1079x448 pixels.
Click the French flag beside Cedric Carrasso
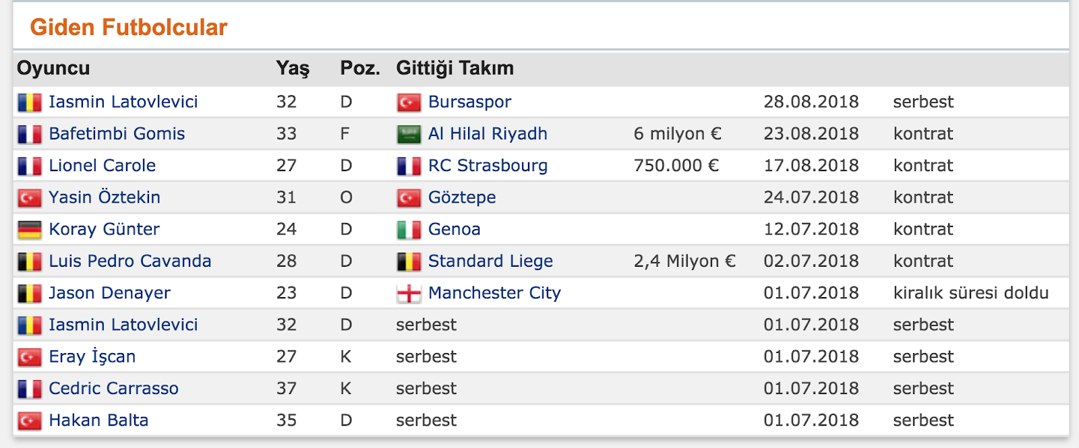(x=30, y=389)
